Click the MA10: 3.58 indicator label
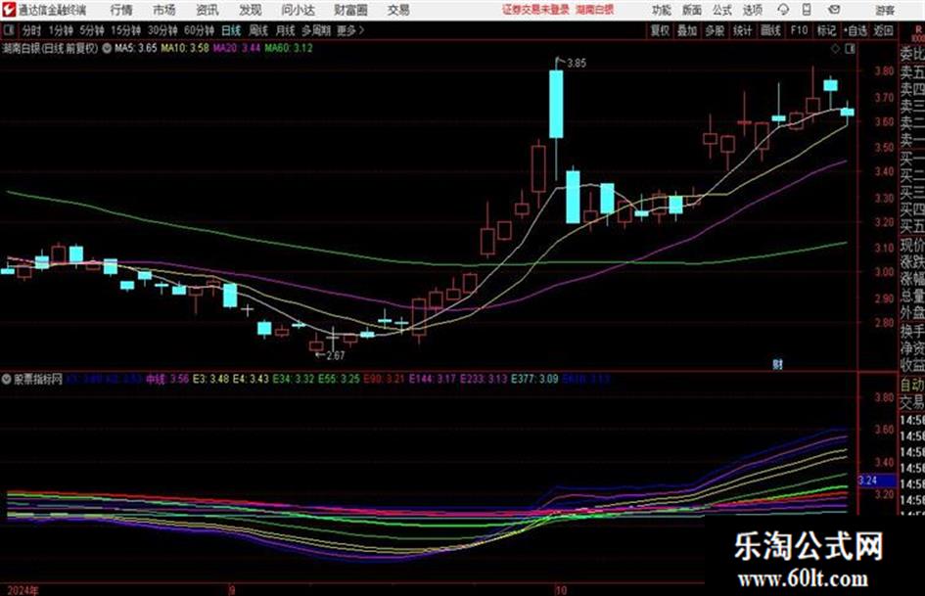 click(x=185, y=48)
